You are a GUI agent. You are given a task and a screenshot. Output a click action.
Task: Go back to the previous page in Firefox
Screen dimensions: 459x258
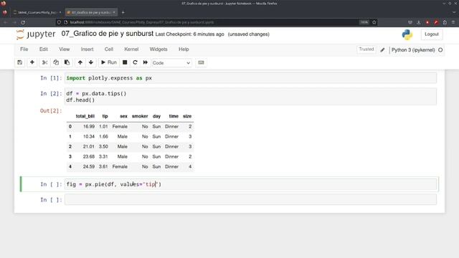coord(5,22)
